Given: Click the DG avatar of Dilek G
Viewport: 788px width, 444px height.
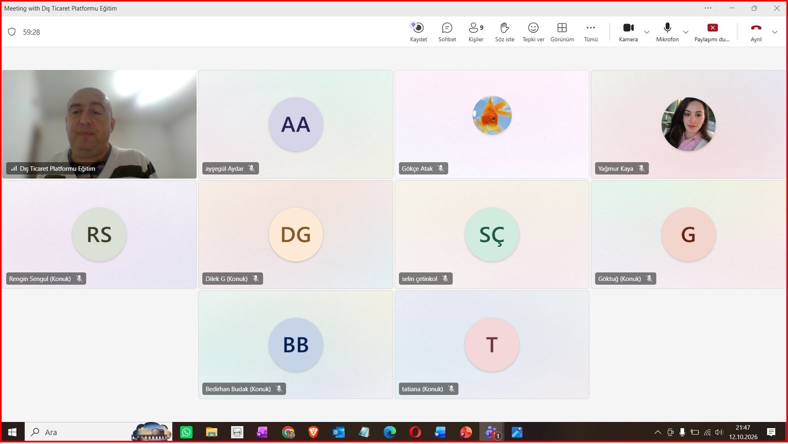Looking at the screenshot, I should coord(295,234).
